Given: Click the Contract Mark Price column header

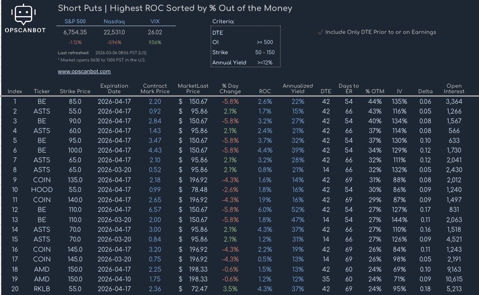Looking at the screenshot, I should [155, 89].
